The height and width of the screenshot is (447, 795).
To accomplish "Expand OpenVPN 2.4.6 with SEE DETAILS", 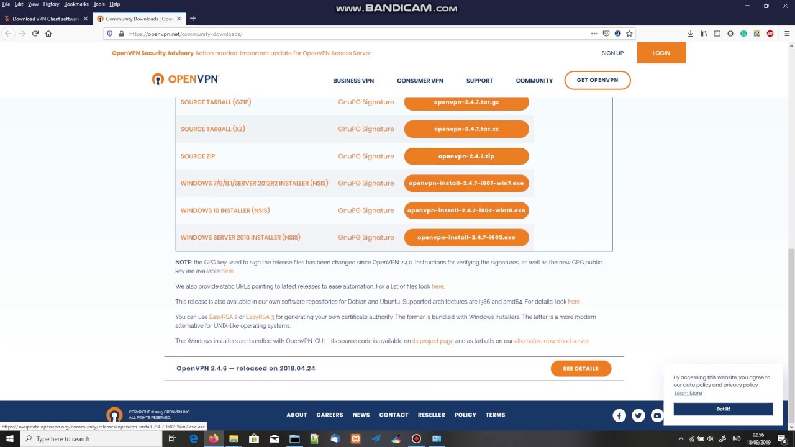I will [x=581, y=369].
